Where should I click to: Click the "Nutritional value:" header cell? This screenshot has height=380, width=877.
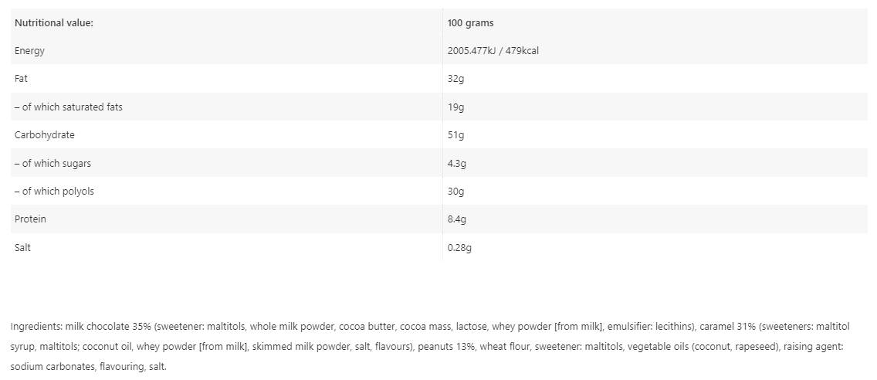tap(53, 22)
